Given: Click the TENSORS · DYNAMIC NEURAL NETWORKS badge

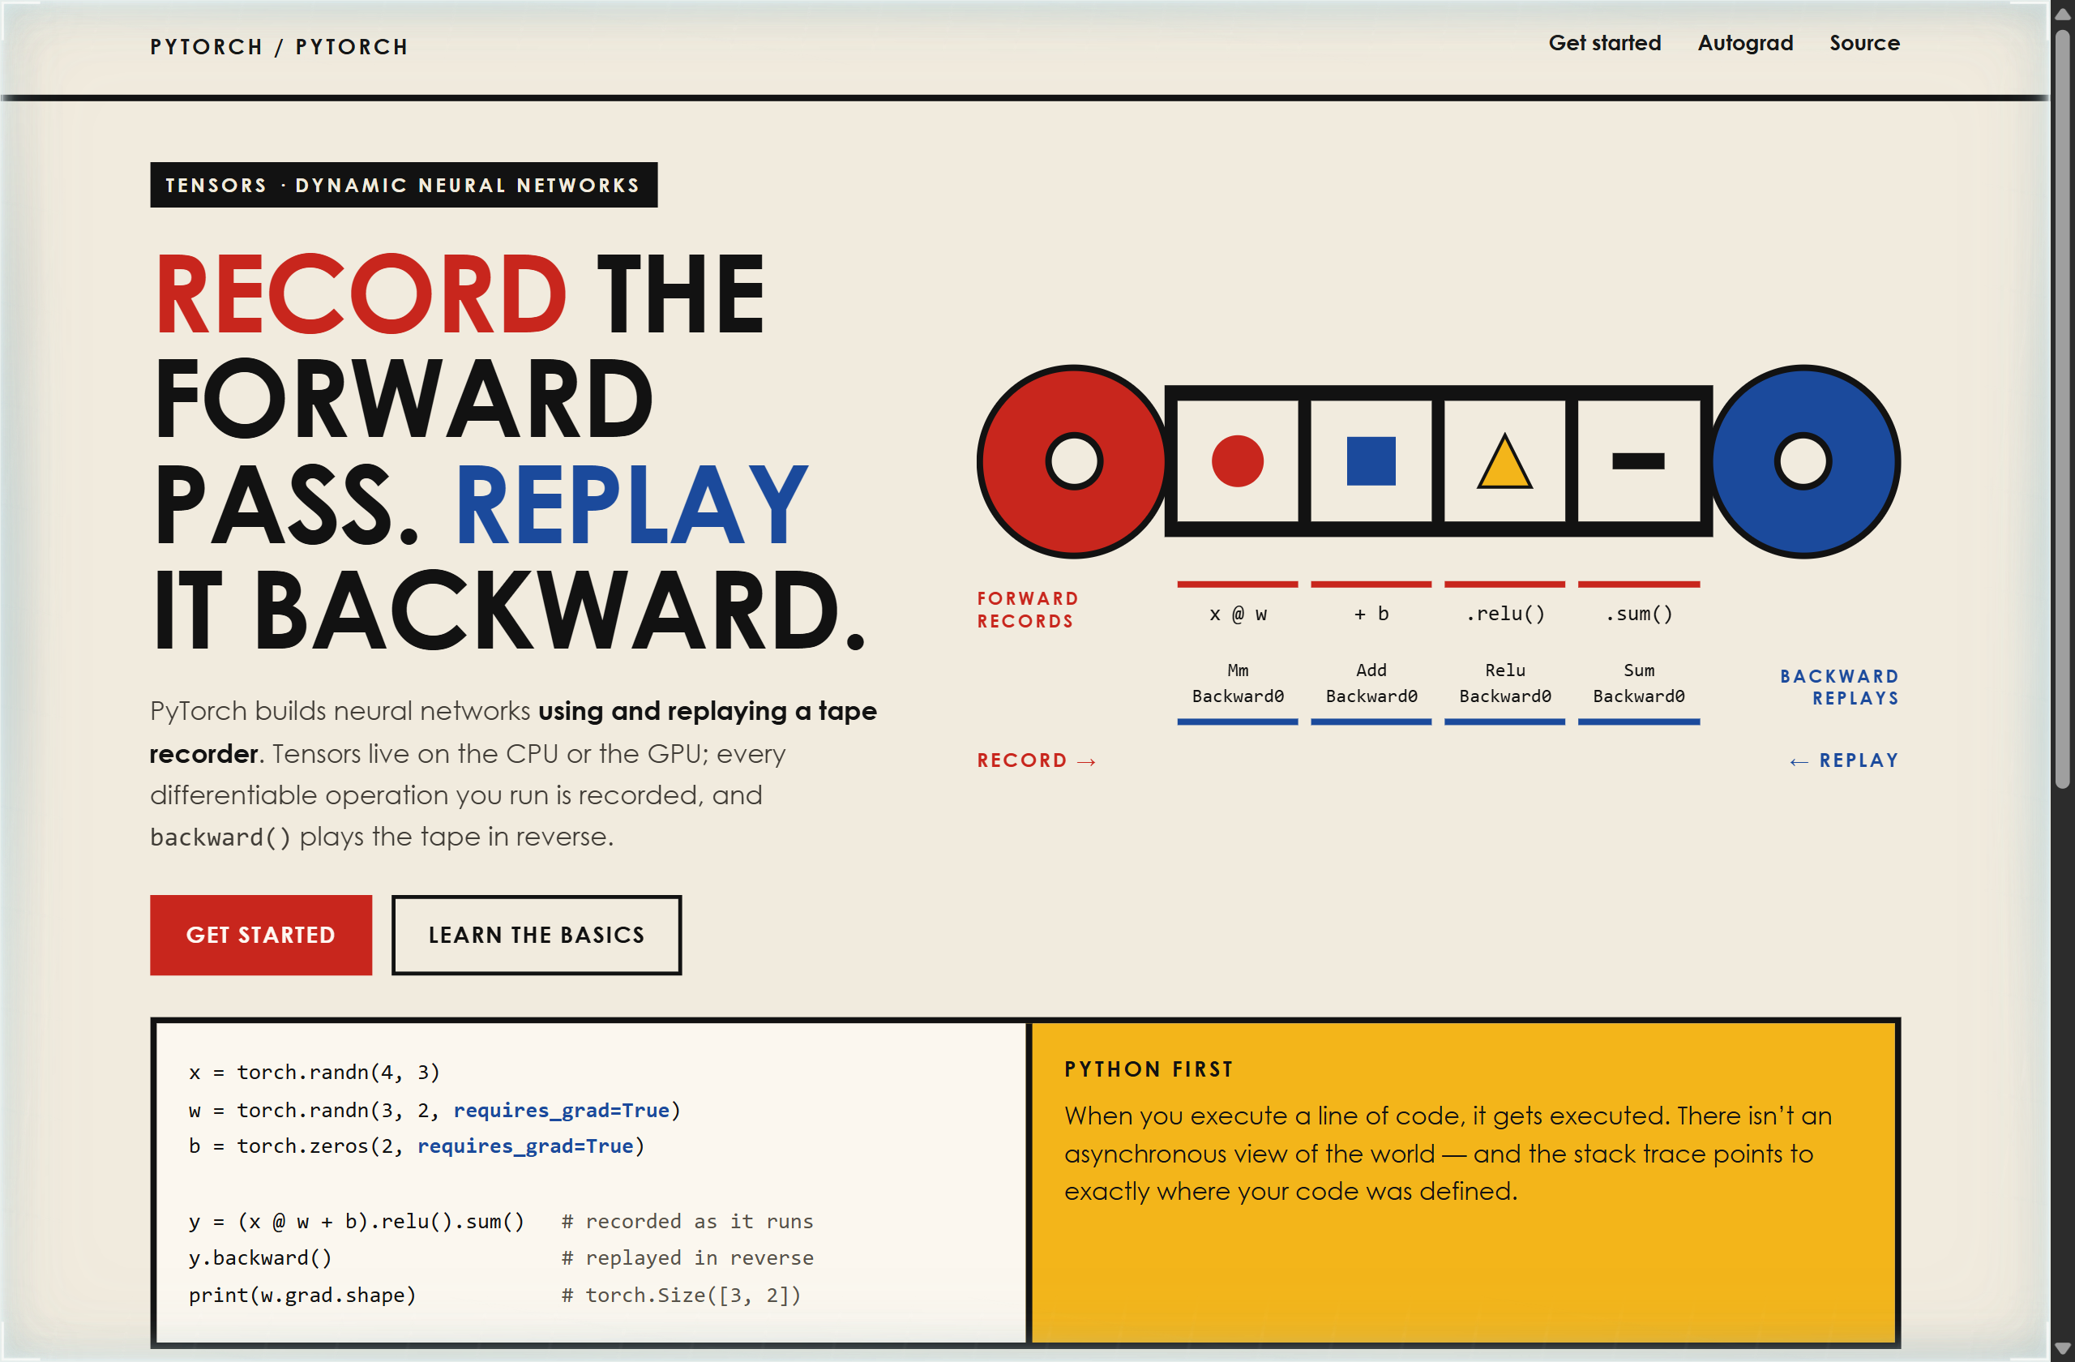Looking at the screenshot, I should [x=404, y=185].
